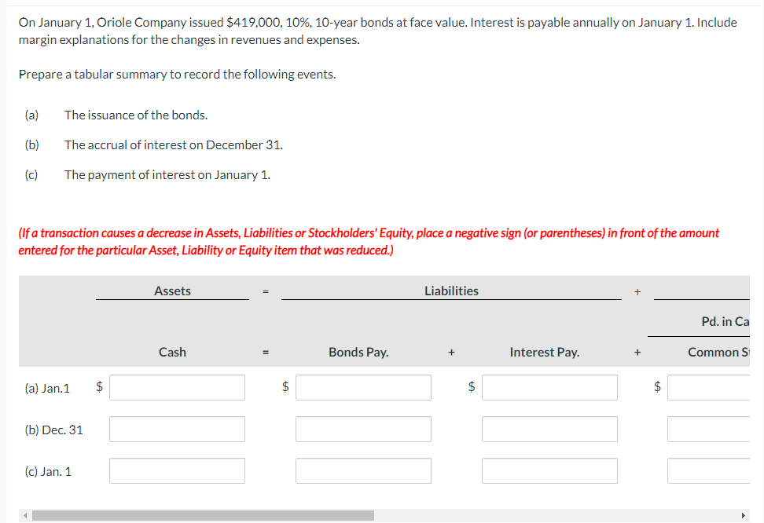Click the Bonds Pay. field in row (b)
Screen dimensions: 764x523
point(363,429)
